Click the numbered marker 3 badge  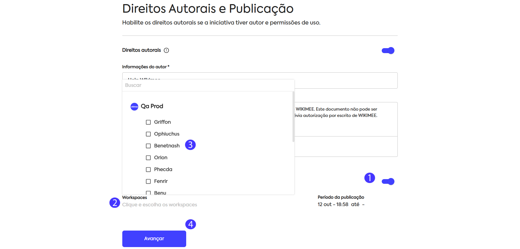click(190, 145)
